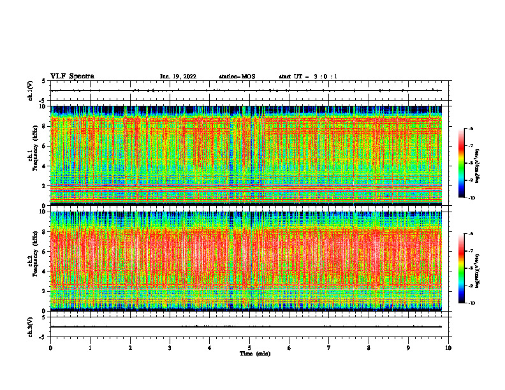Click the "-5" tick on the ch.1(V) axis
This screenshot has height=390, width=505.
pyautogui.click(x=43, y=101)
